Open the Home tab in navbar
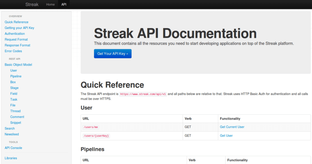This screenshot has width=312, height=164. [50, 5]
